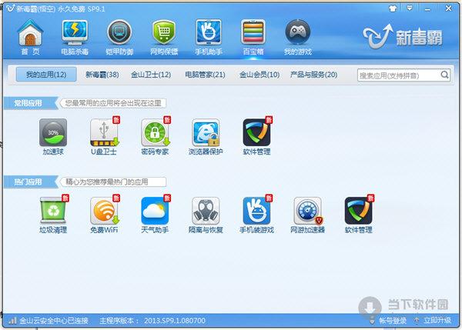Click 金山云安全中心已连接 status text

[54, 320]
